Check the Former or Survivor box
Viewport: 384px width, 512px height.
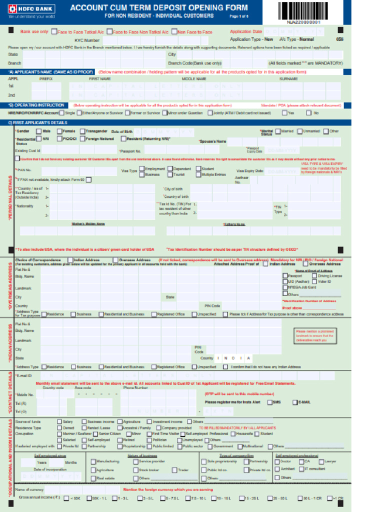tap(127, 113)
